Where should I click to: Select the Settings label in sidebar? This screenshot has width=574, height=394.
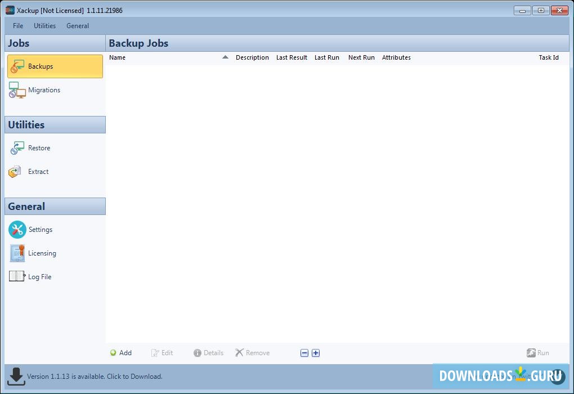41,230
